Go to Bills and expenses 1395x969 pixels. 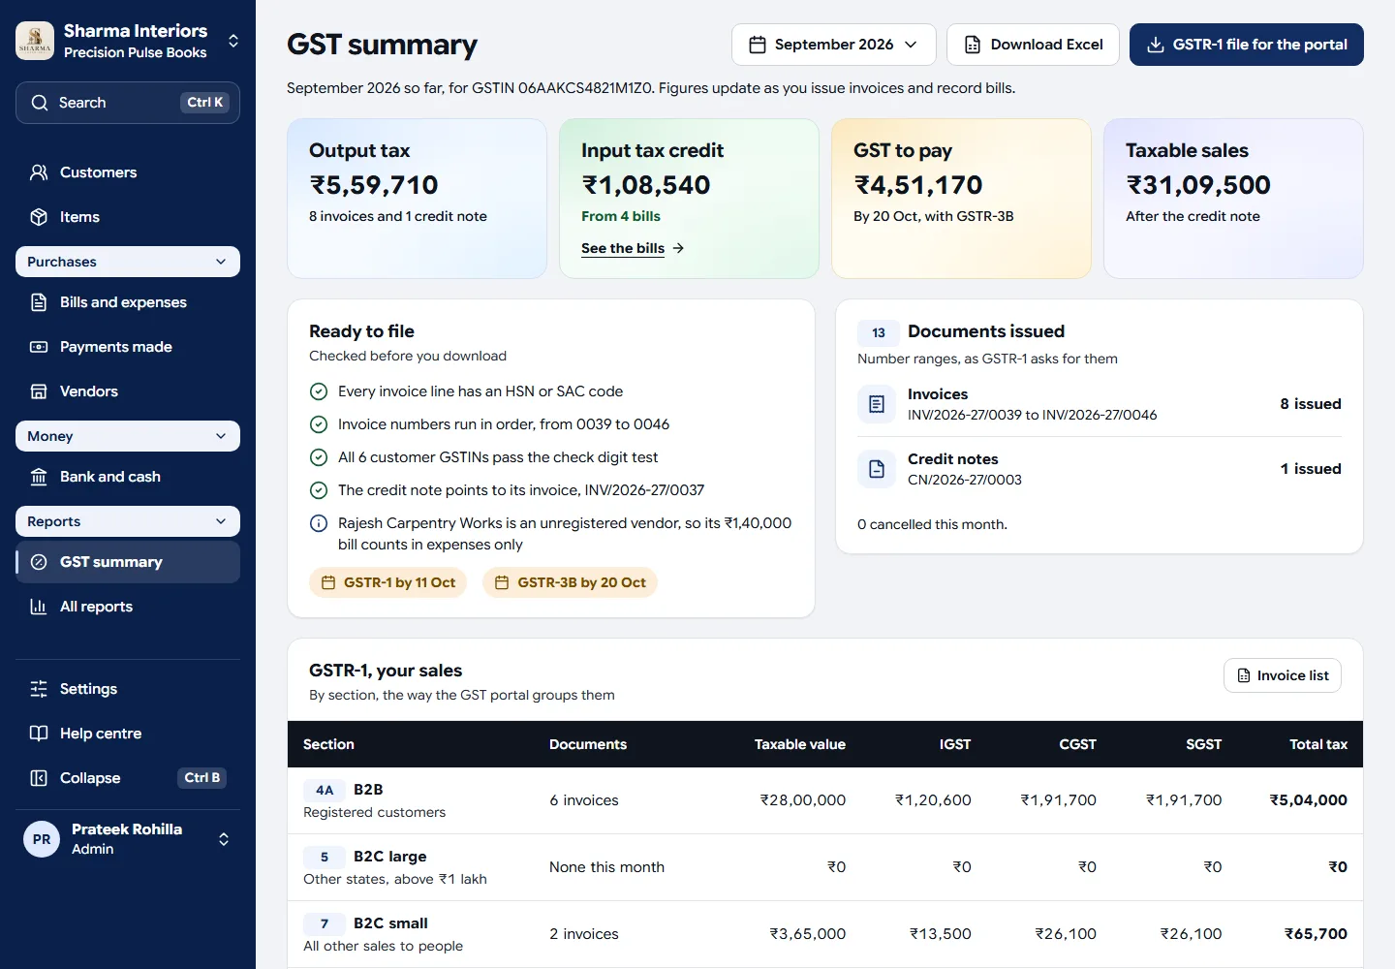(x=128, y=302)
